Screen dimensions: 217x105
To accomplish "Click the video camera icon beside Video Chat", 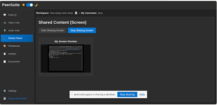I will point(5,22).
